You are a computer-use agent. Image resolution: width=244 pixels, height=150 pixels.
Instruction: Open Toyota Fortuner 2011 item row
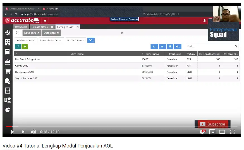126,78
